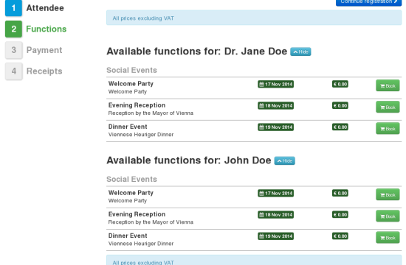
Task: Click 'Social Events' heading under Dr. Jane Doe
Action: point(131,70)
